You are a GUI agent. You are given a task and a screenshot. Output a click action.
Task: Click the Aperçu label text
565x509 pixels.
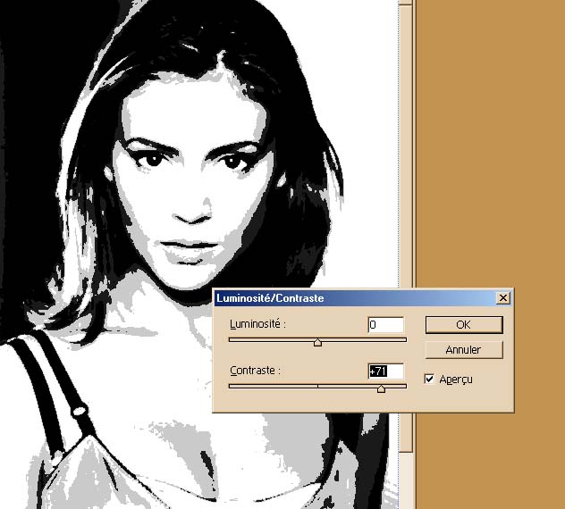[x=455, y=380]
